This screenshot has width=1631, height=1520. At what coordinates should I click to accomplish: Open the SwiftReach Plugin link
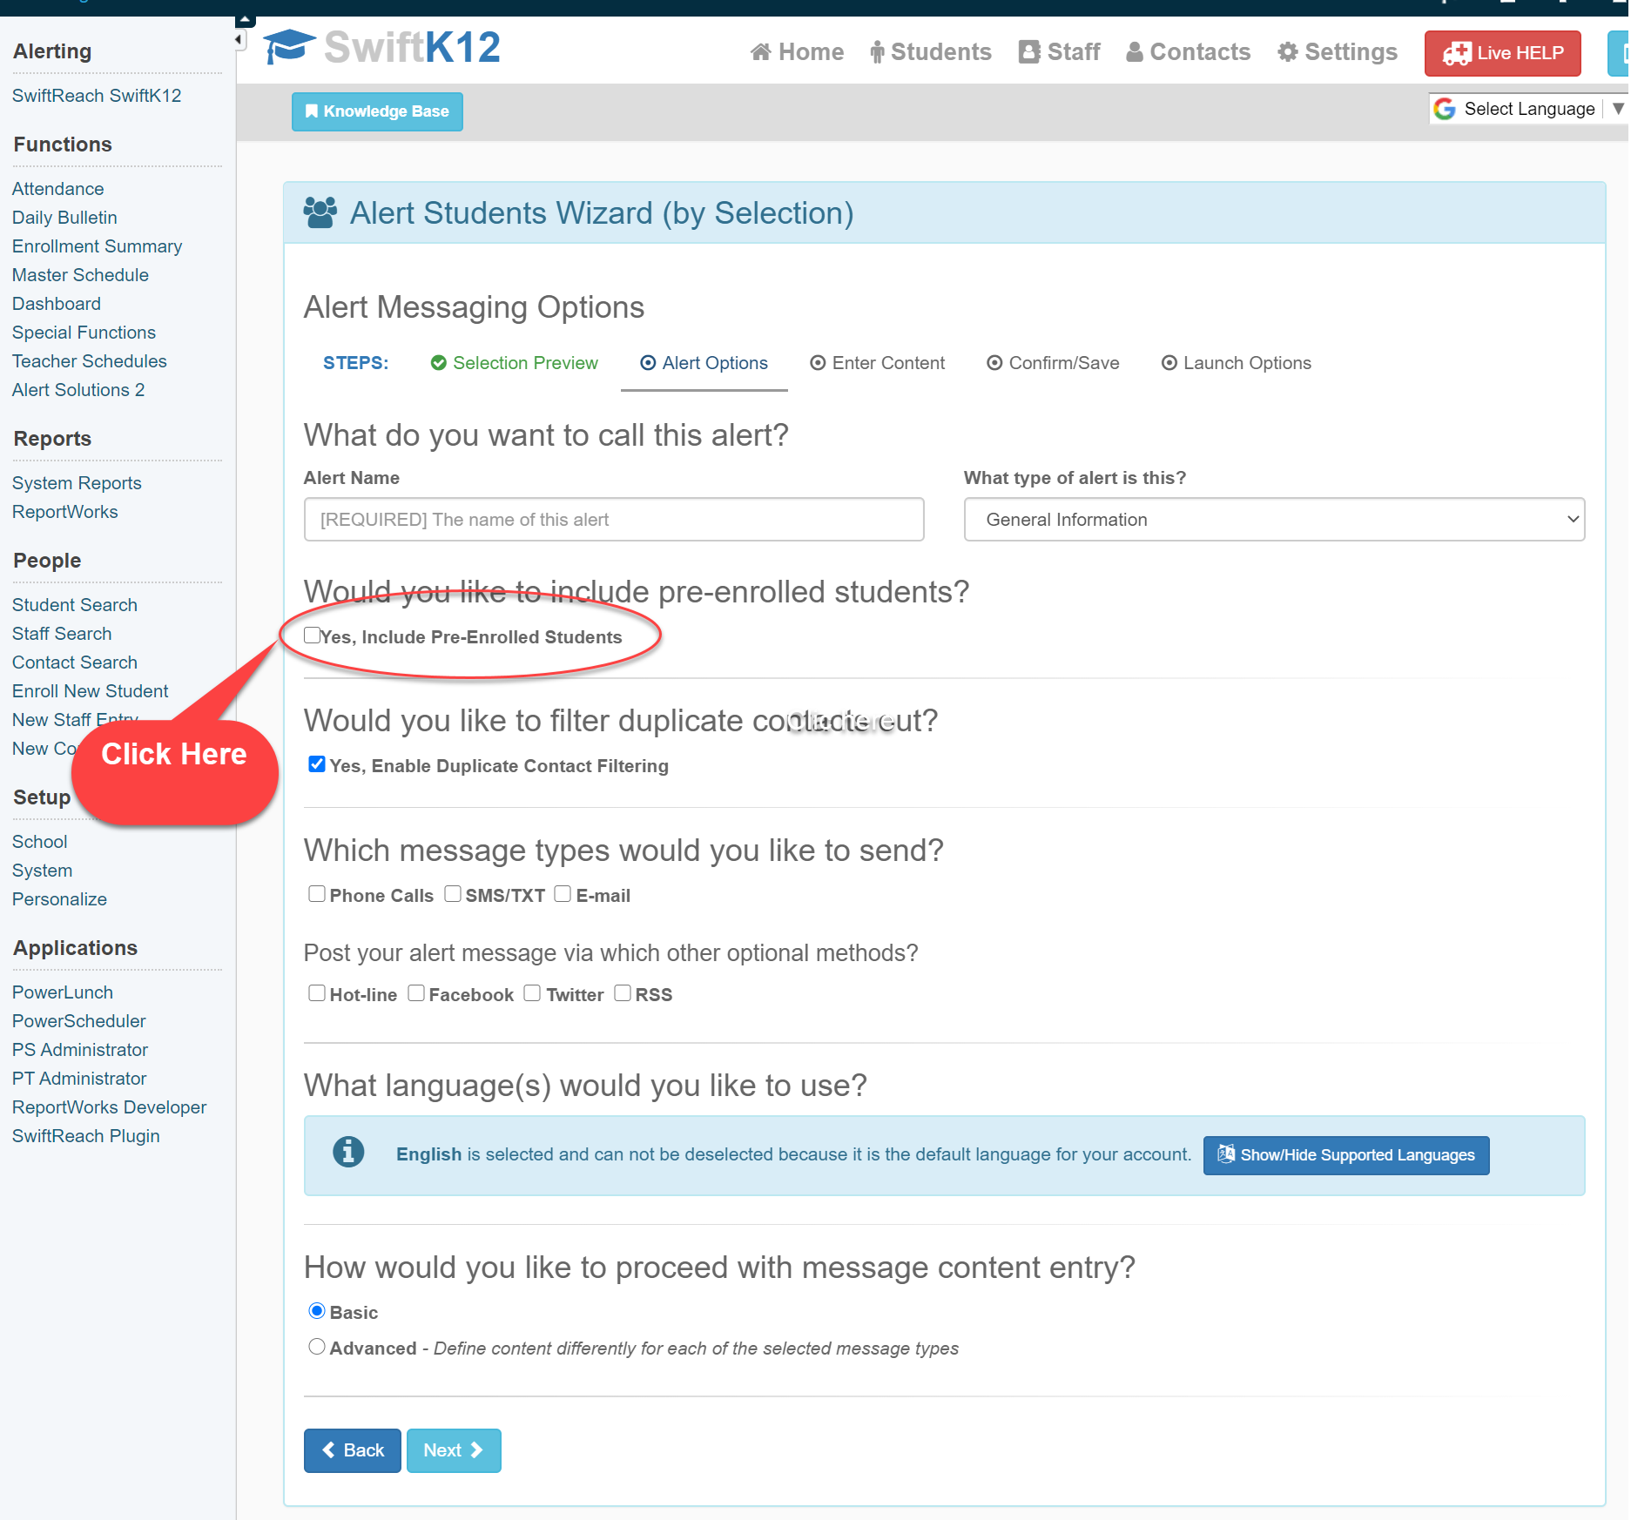(86, 1136)
